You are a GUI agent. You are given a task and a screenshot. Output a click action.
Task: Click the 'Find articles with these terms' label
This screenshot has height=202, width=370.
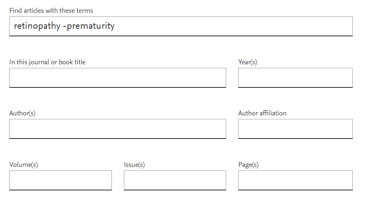click(x=51, y=10)
